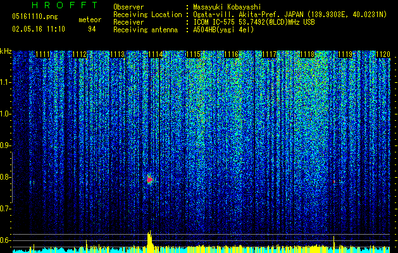The height and width of the screenshot is (253, 398).
Task: Click the Receiving Location label
Action: (x=147, y=15)
